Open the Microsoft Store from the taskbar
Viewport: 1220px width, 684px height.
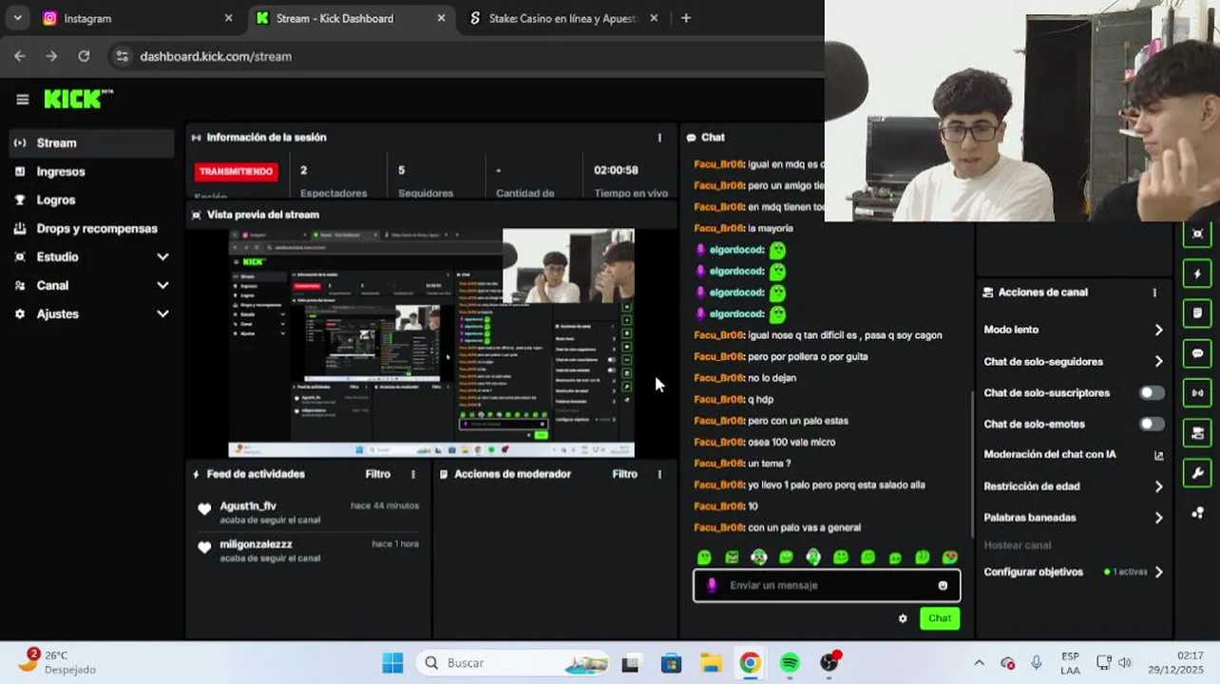coord(671,663)
